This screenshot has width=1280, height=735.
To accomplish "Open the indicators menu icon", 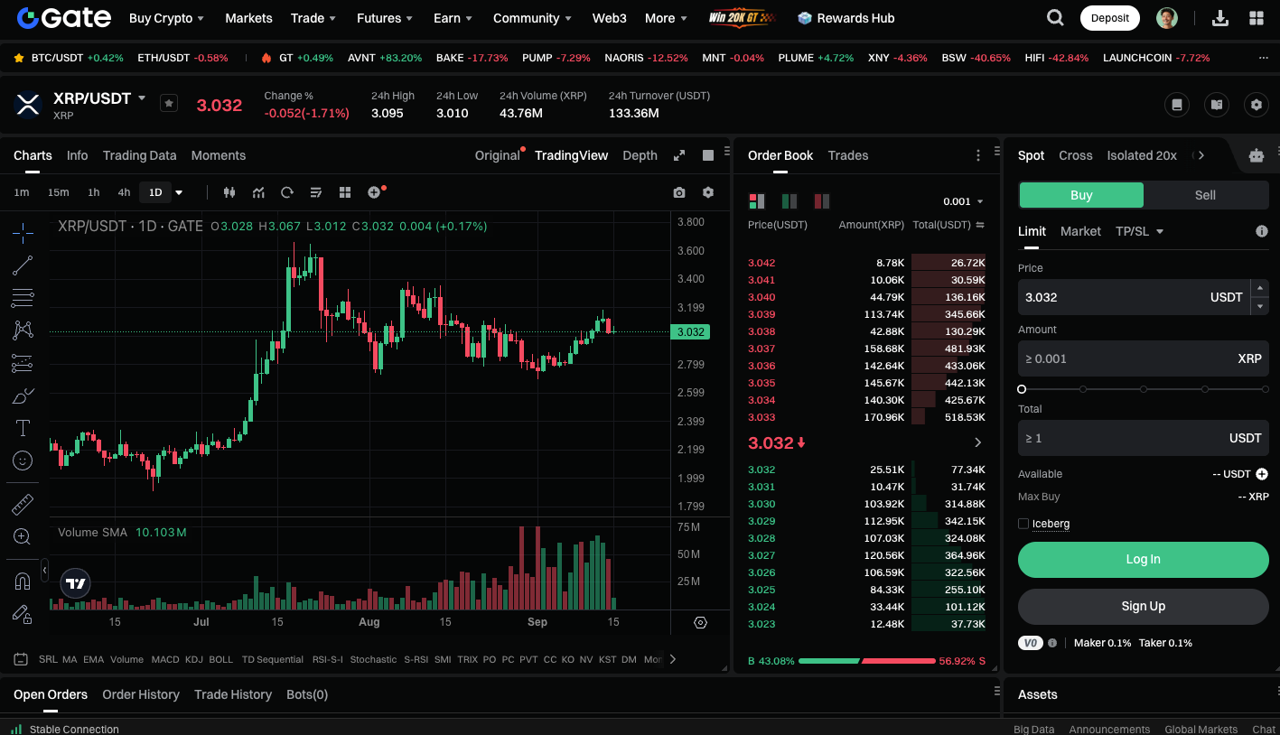I will pos(258,192).
